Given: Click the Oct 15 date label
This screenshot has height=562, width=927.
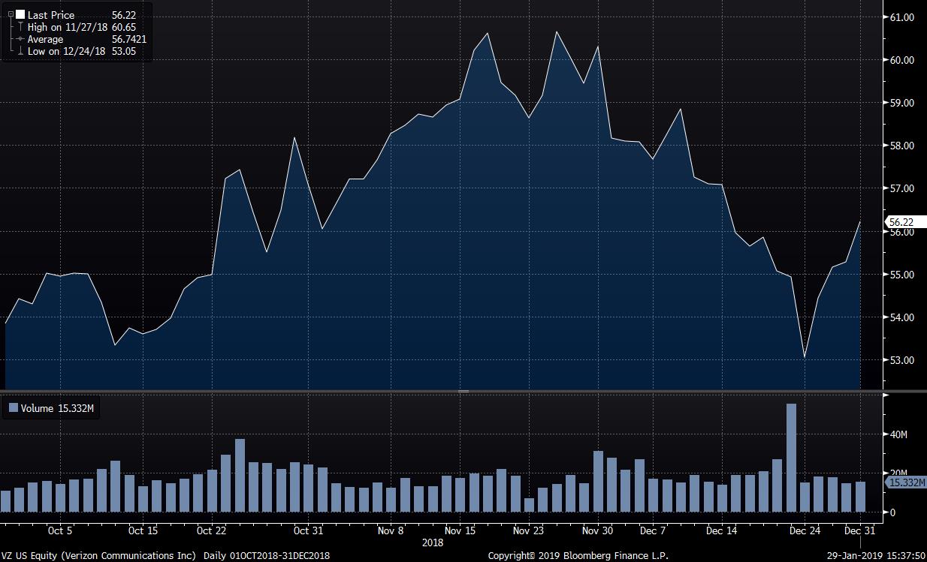Looking at the screenshot, I should click(x=143, y=530).
